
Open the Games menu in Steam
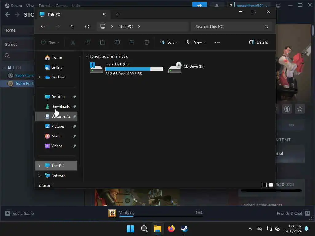click(62, 6)
